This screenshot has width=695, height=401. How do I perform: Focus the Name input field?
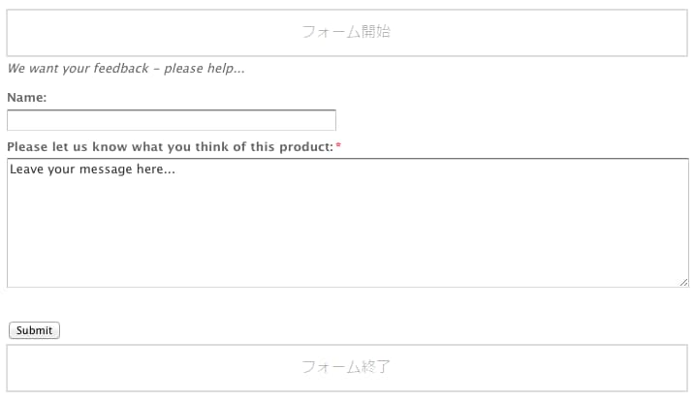click(172, 120)
